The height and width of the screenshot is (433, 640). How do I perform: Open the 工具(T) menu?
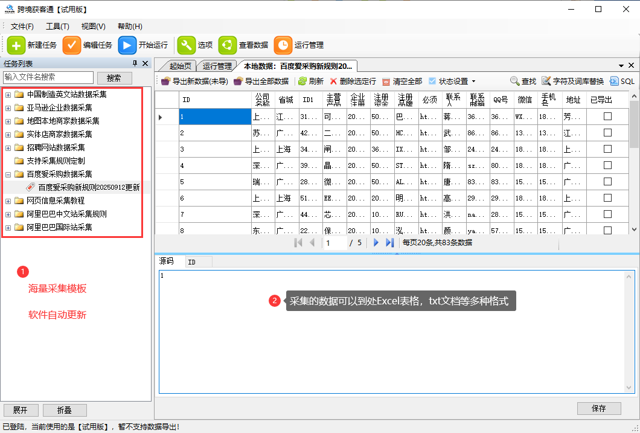pyautogui.click(x=57, y=27)
